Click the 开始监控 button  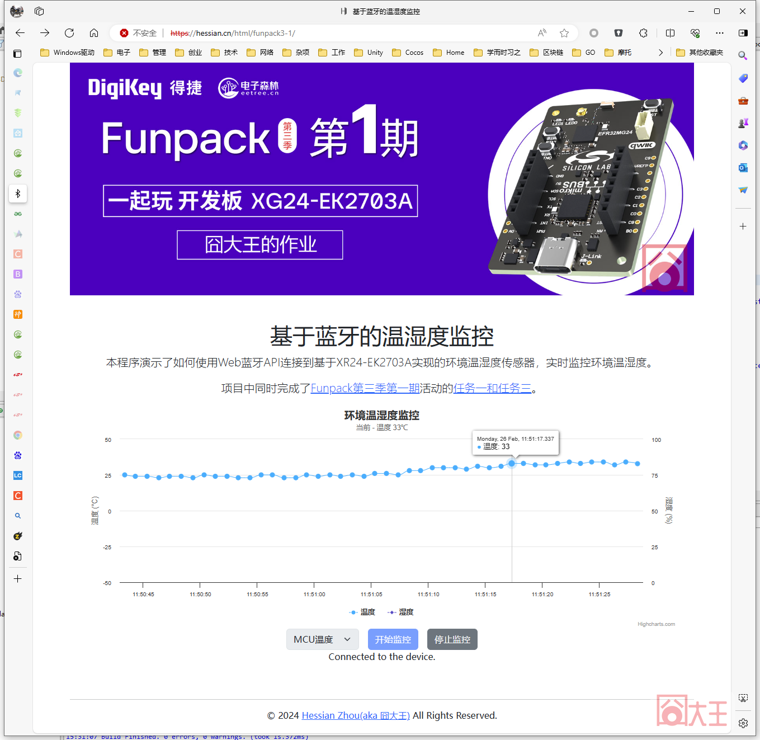[x=393, y=639]
